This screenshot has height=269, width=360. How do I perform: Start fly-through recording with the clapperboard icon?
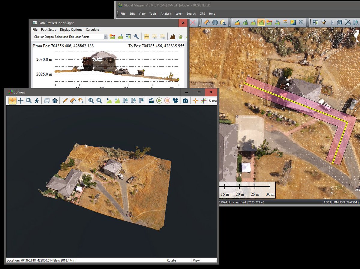tap(151, 101)
